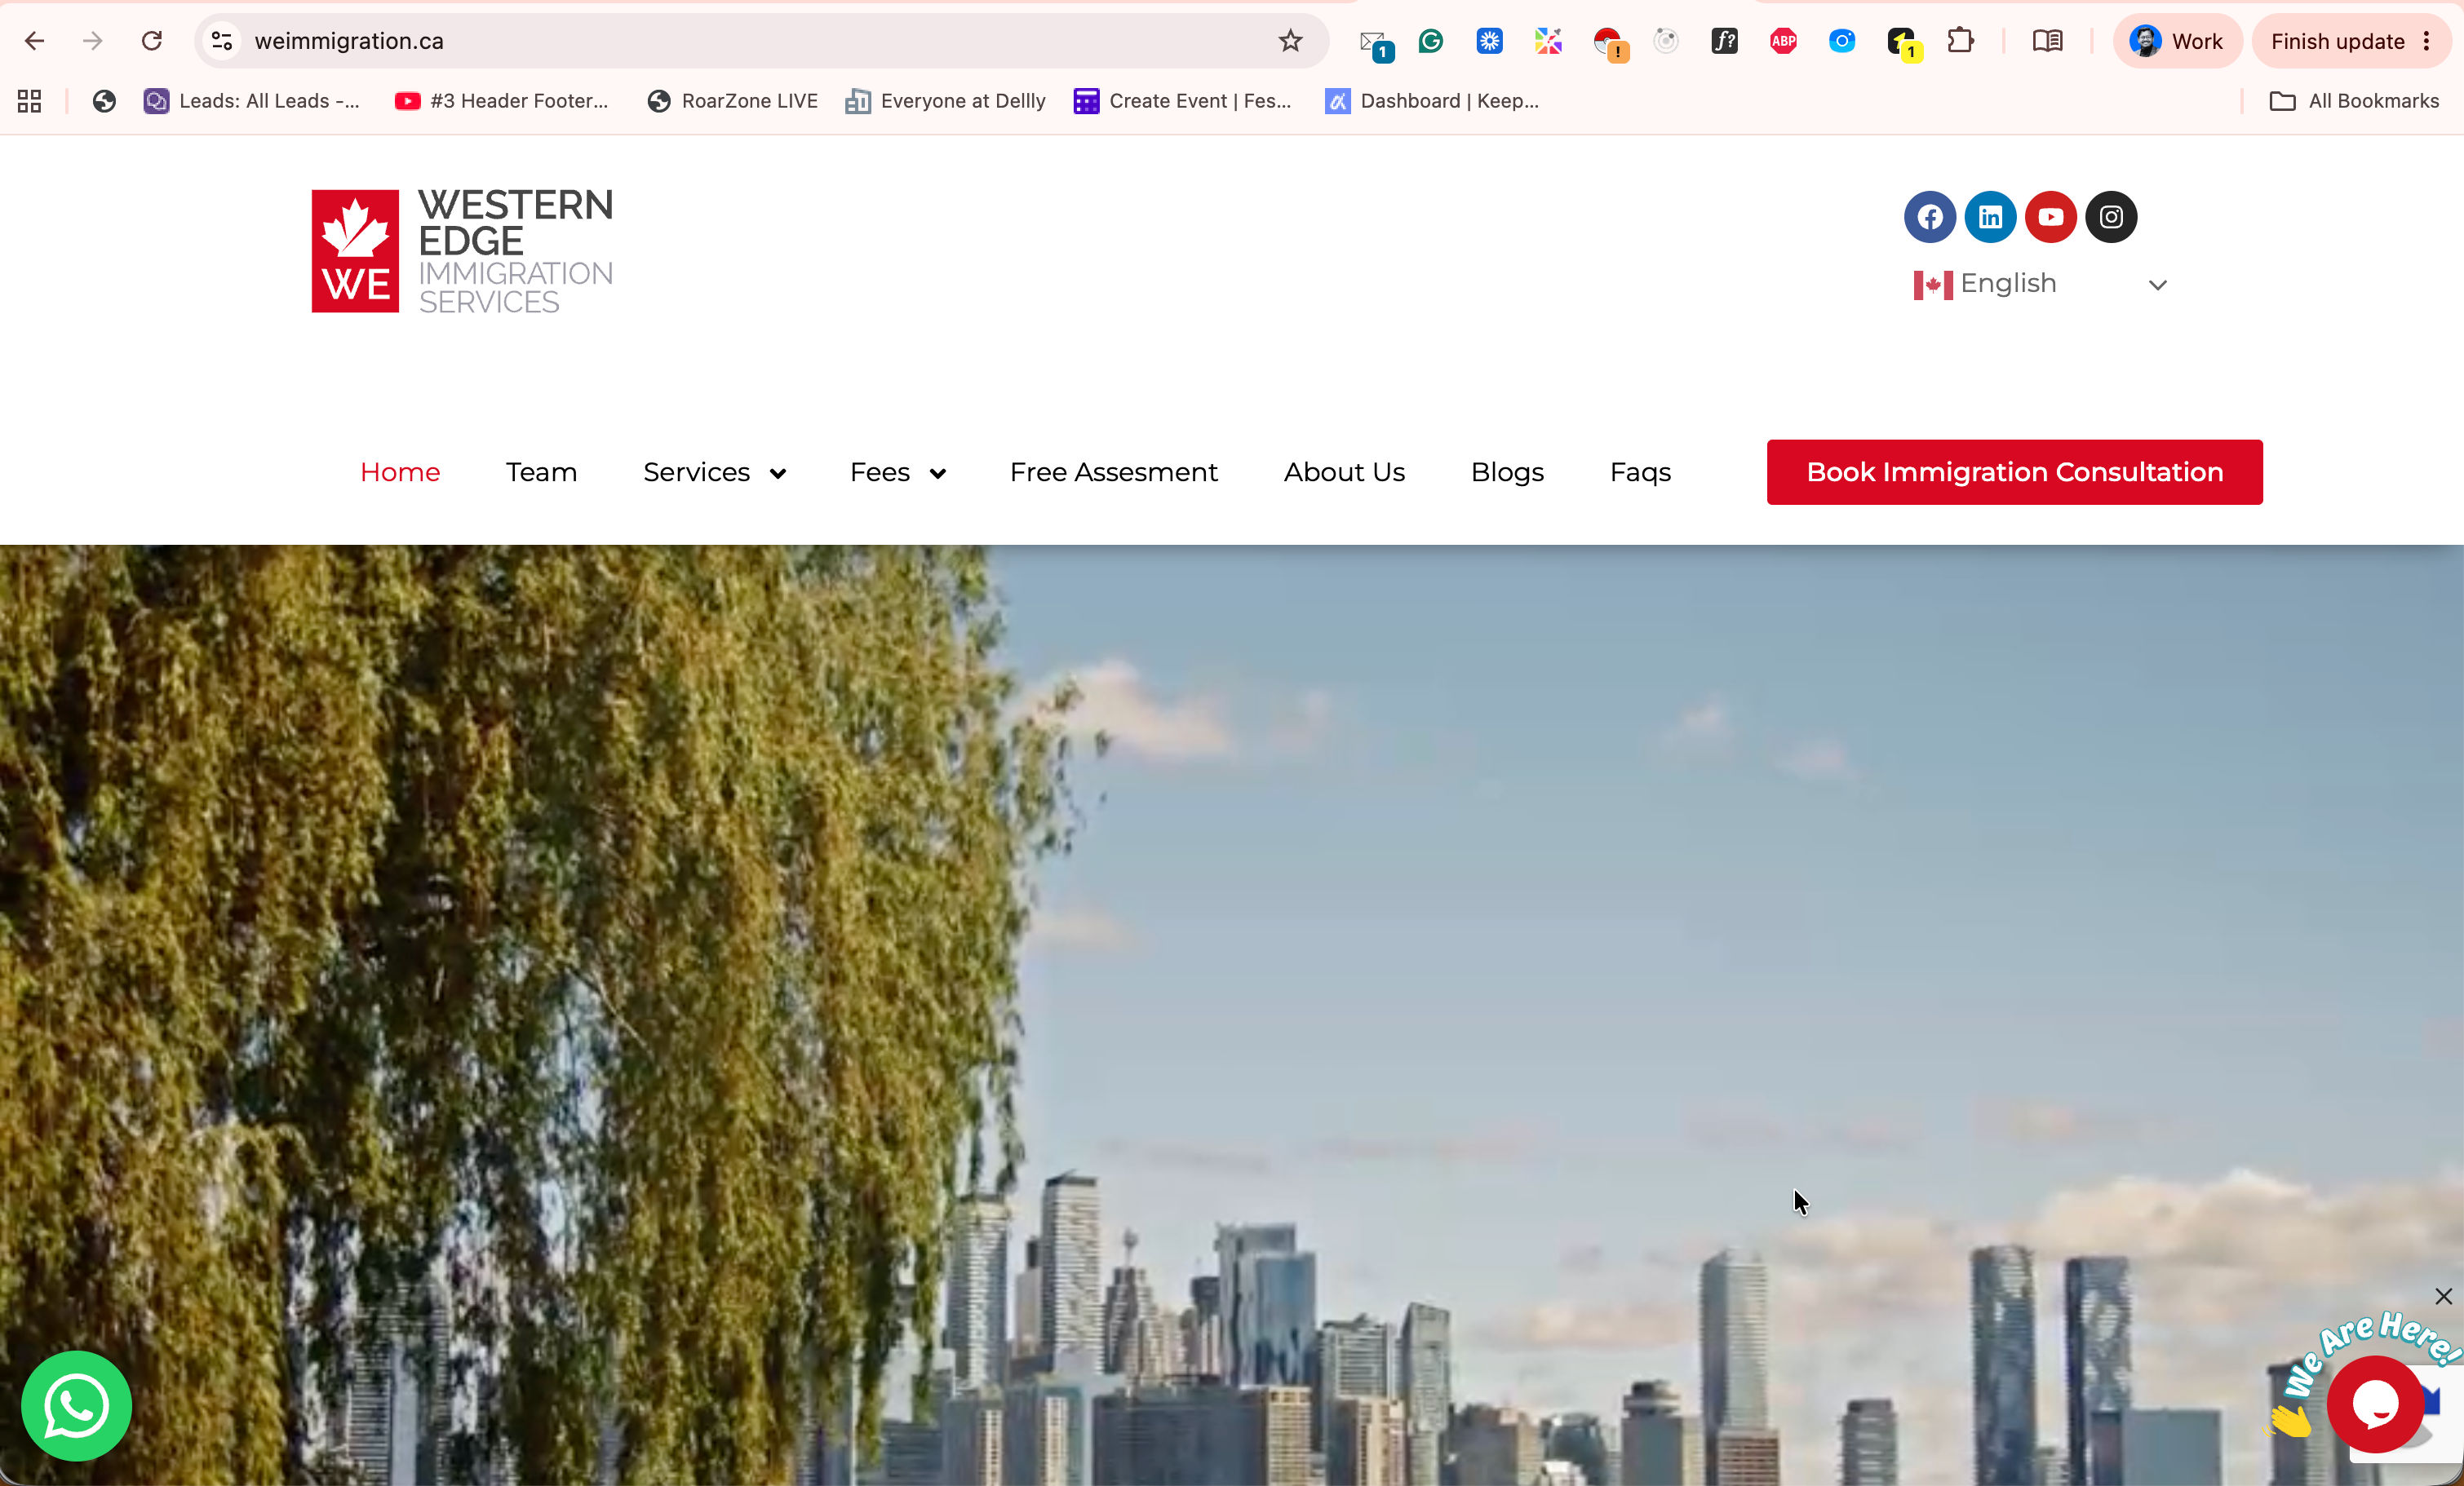The width and height of the screenshot is (2464, 1486).
Task: Expand the Fees menu dropdown
Action: point(897,473)
